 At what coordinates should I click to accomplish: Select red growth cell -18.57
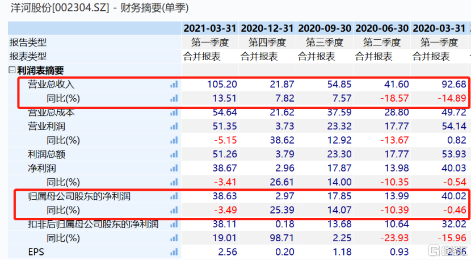(x=394, y=98)
